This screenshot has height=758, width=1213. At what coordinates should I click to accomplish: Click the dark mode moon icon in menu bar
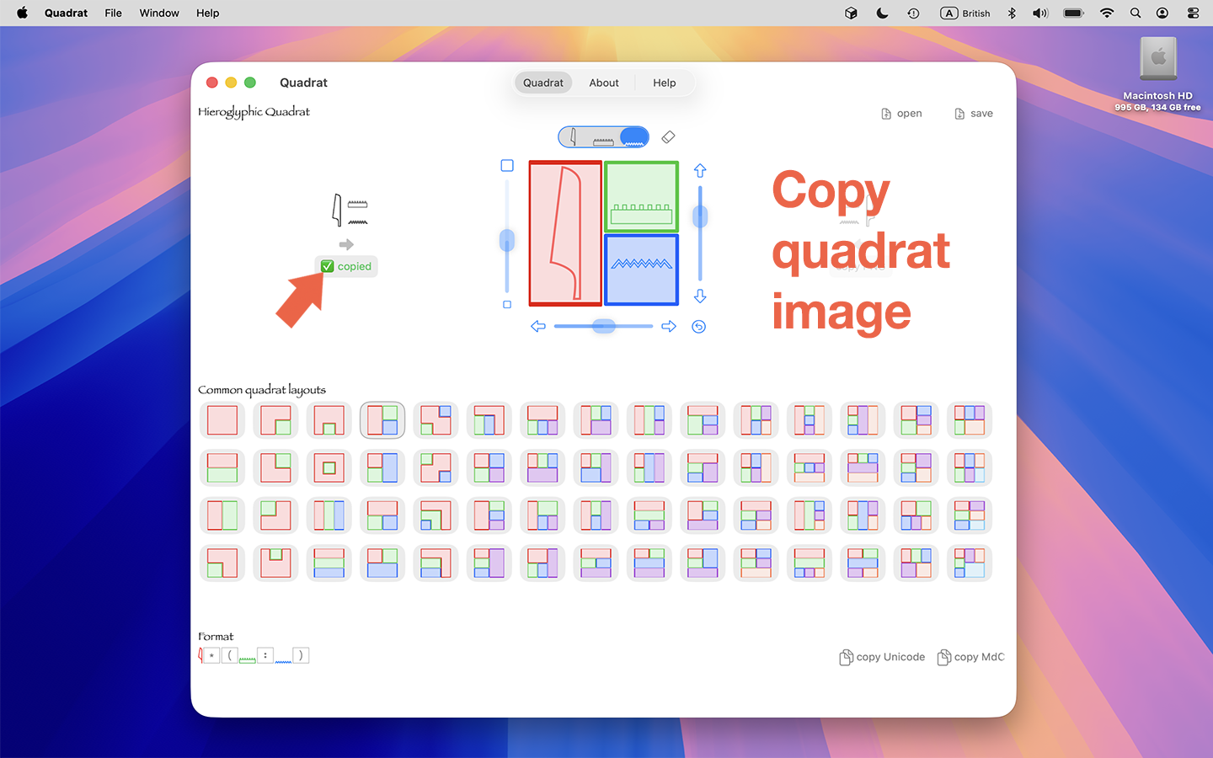882,13
